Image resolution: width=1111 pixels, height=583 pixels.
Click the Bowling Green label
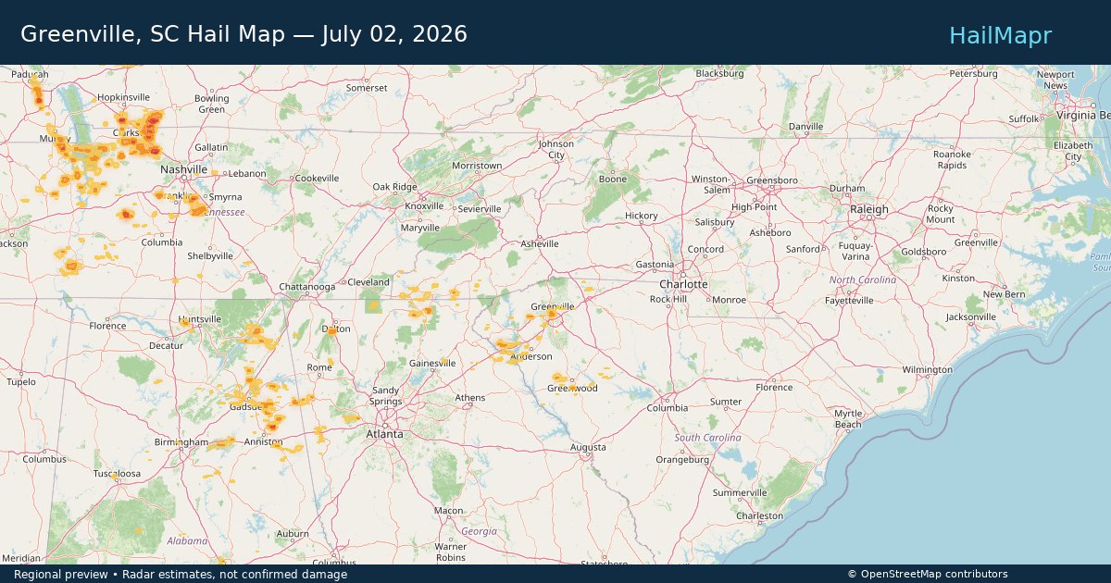click(211, 105)
